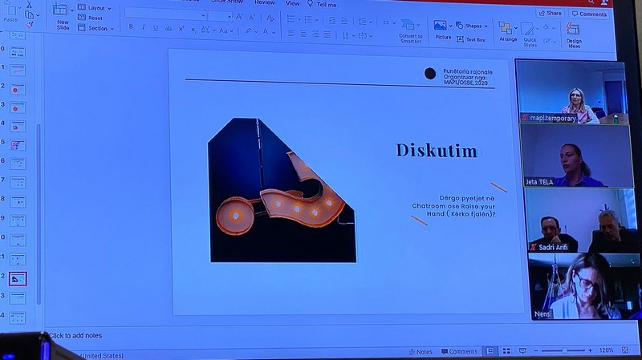Open the Paste options arrow
This screenshot has height=360, width=642.
click(x=19, y=8)
